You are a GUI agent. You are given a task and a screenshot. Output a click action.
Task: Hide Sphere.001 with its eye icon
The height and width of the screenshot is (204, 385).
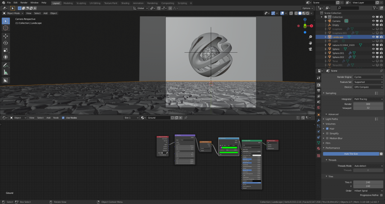(x=373, y=53)
